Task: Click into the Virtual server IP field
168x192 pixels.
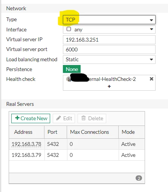Action: pos(109,40)
